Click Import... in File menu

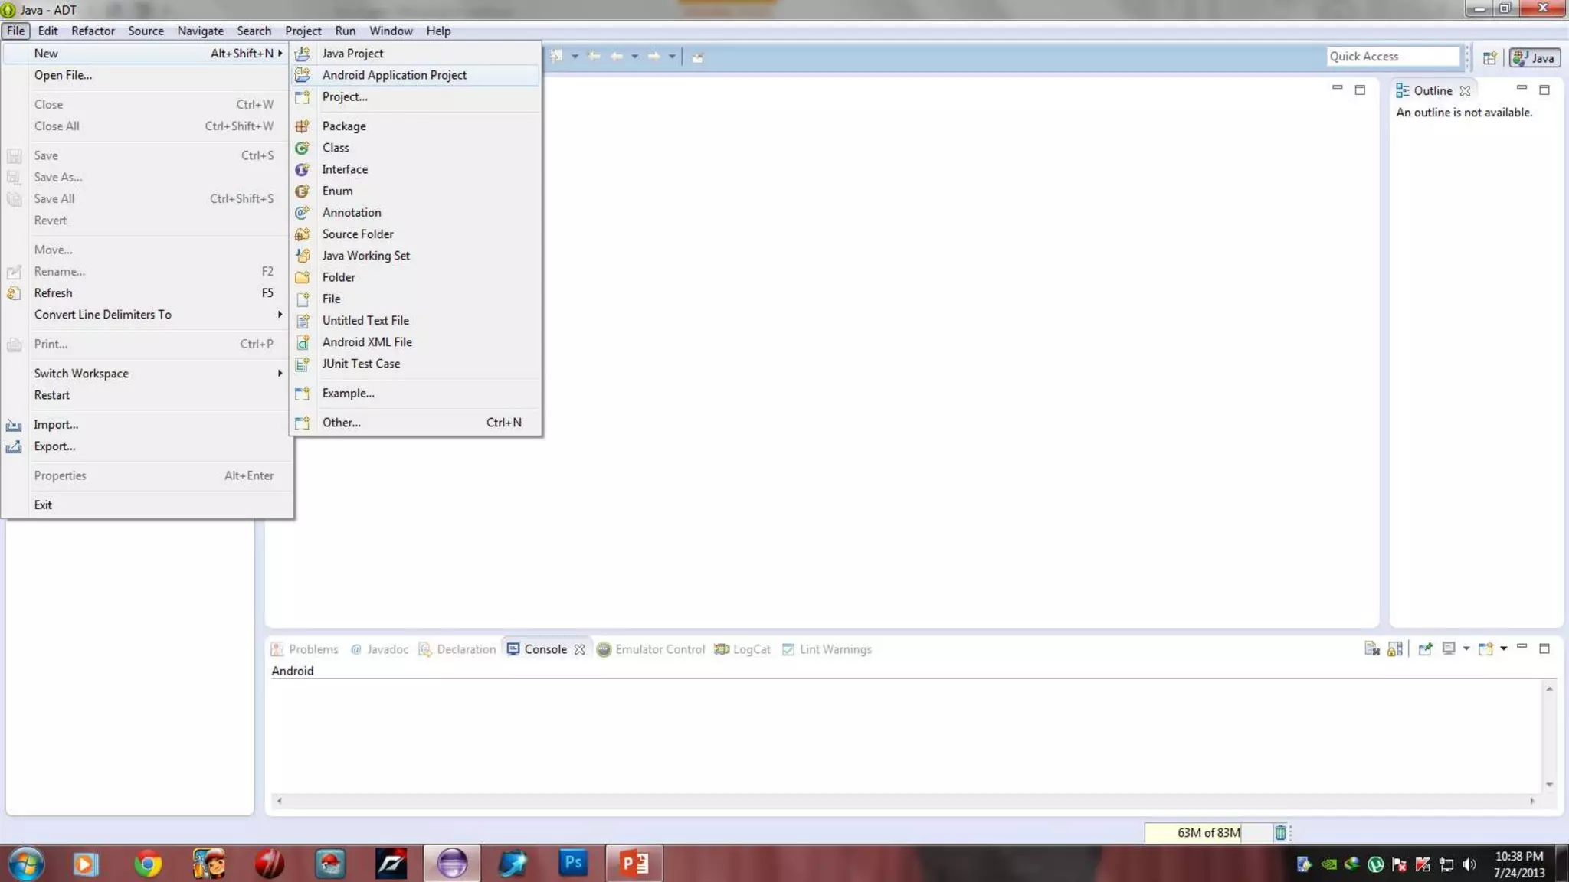pyautogui.click(x=56, y=425)
